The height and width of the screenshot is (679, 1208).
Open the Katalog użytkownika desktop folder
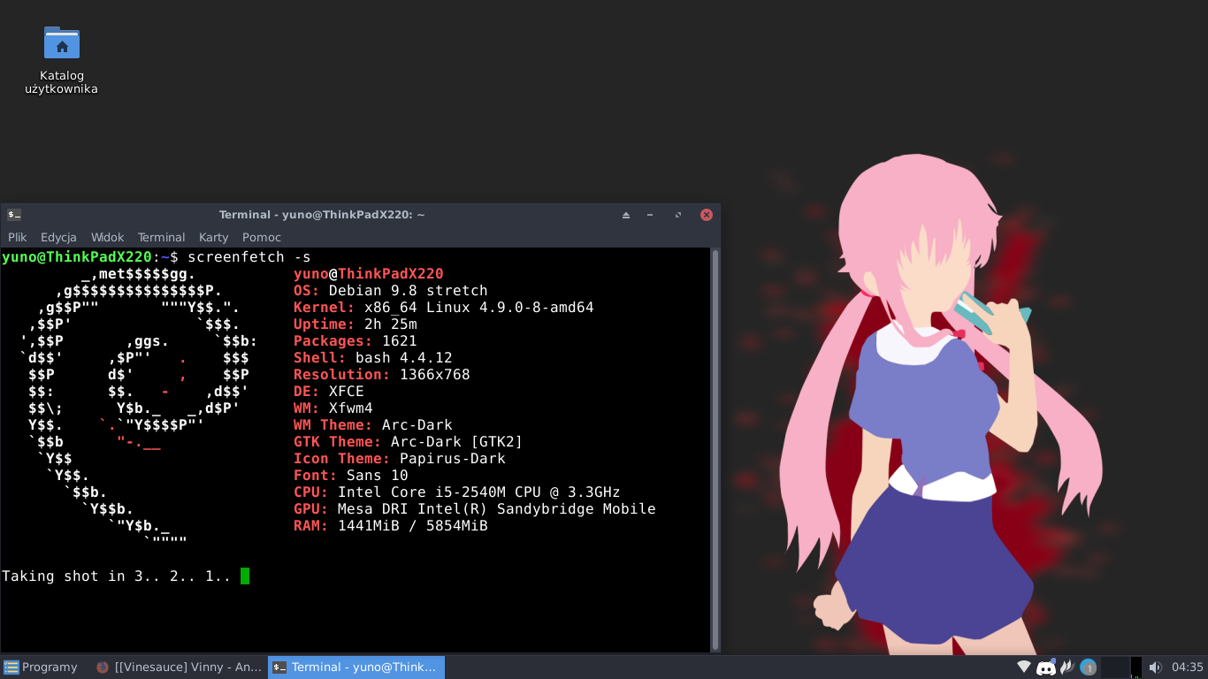61,60
